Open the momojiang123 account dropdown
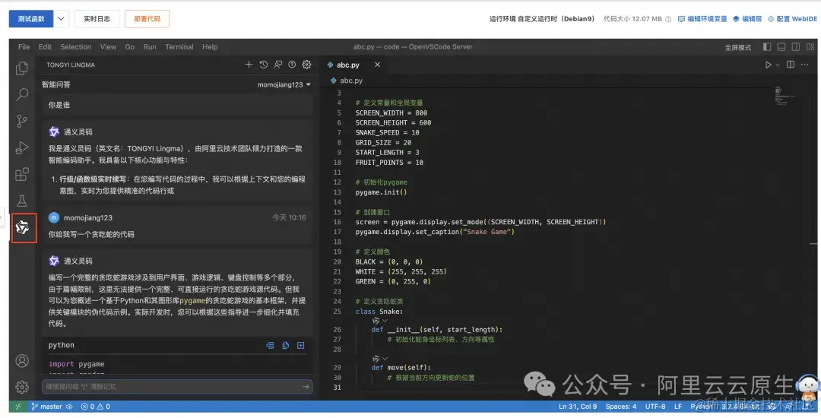 [x=284, y=85]
